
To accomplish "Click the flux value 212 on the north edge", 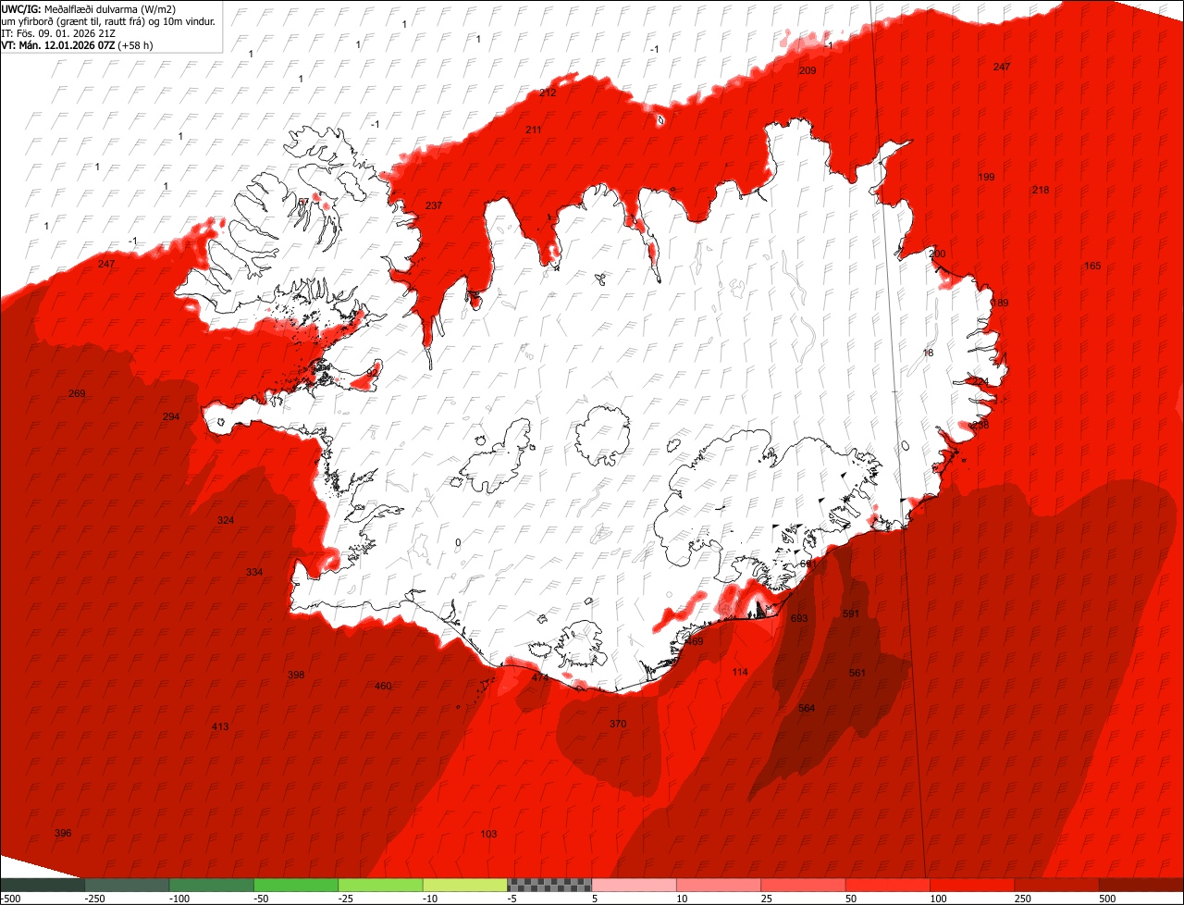I will point(548,93).
